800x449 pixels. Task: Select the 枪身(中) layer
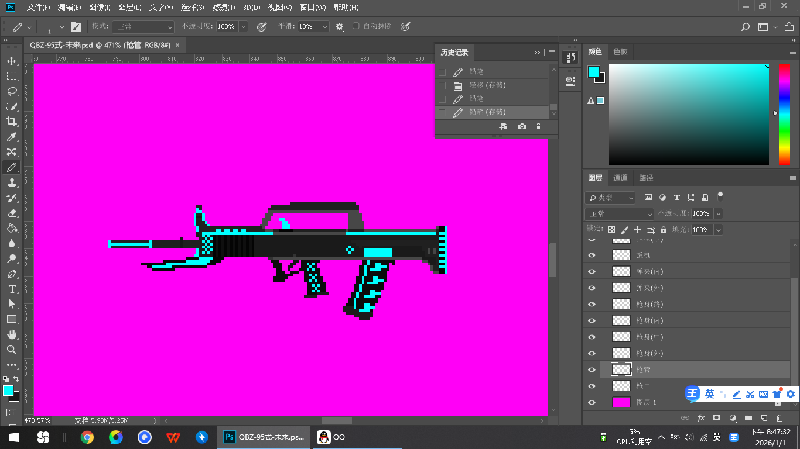649,337
